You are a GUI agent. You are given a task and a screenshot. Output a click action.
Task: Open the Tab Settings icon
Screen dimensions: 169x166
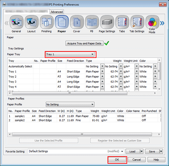pos(137,22)
